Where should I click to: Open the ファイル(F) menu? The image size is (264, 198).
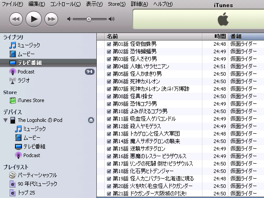12,4
